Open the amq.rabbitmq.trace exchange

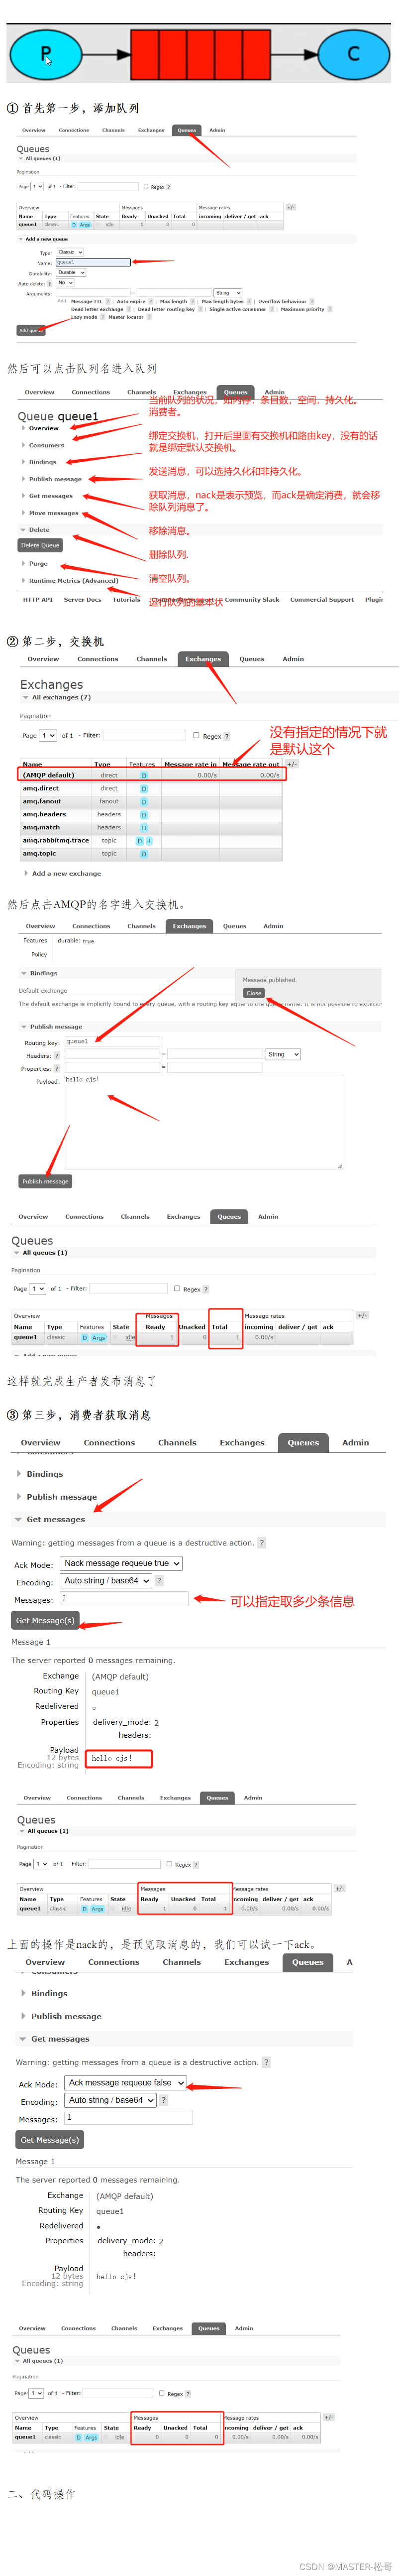56,840
